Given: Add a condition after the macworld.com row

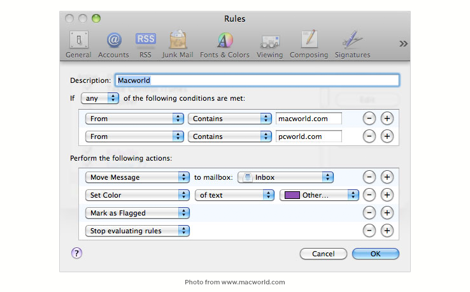Looking at the screenshot, I should pyautogui.click(x=387, y=119).
